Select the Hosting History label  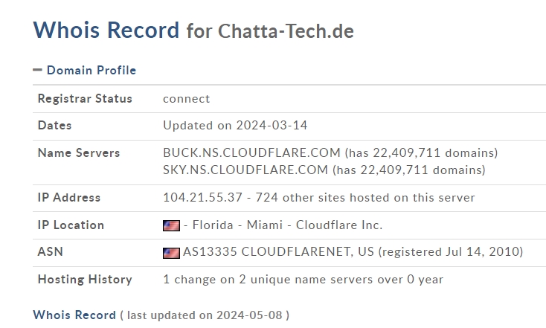click(85, 280)
